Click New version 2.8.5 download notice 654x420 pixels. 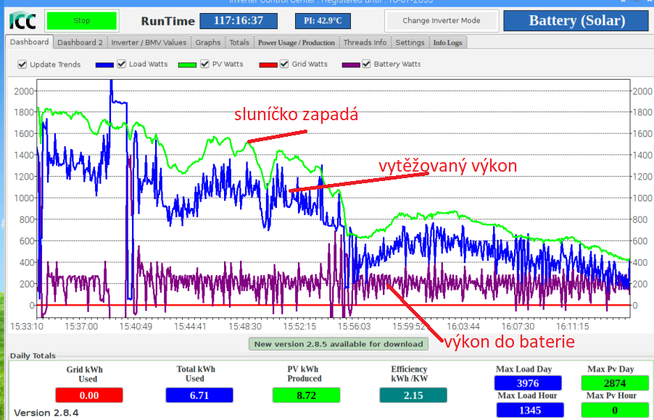[x=338, y=344]
